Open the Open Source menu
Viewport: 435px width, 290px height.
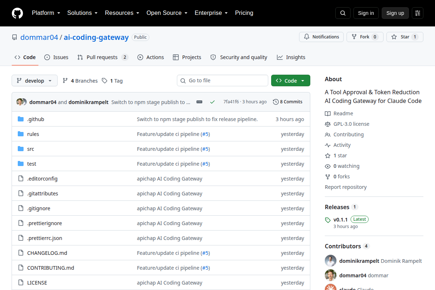(x=167, y=13)
